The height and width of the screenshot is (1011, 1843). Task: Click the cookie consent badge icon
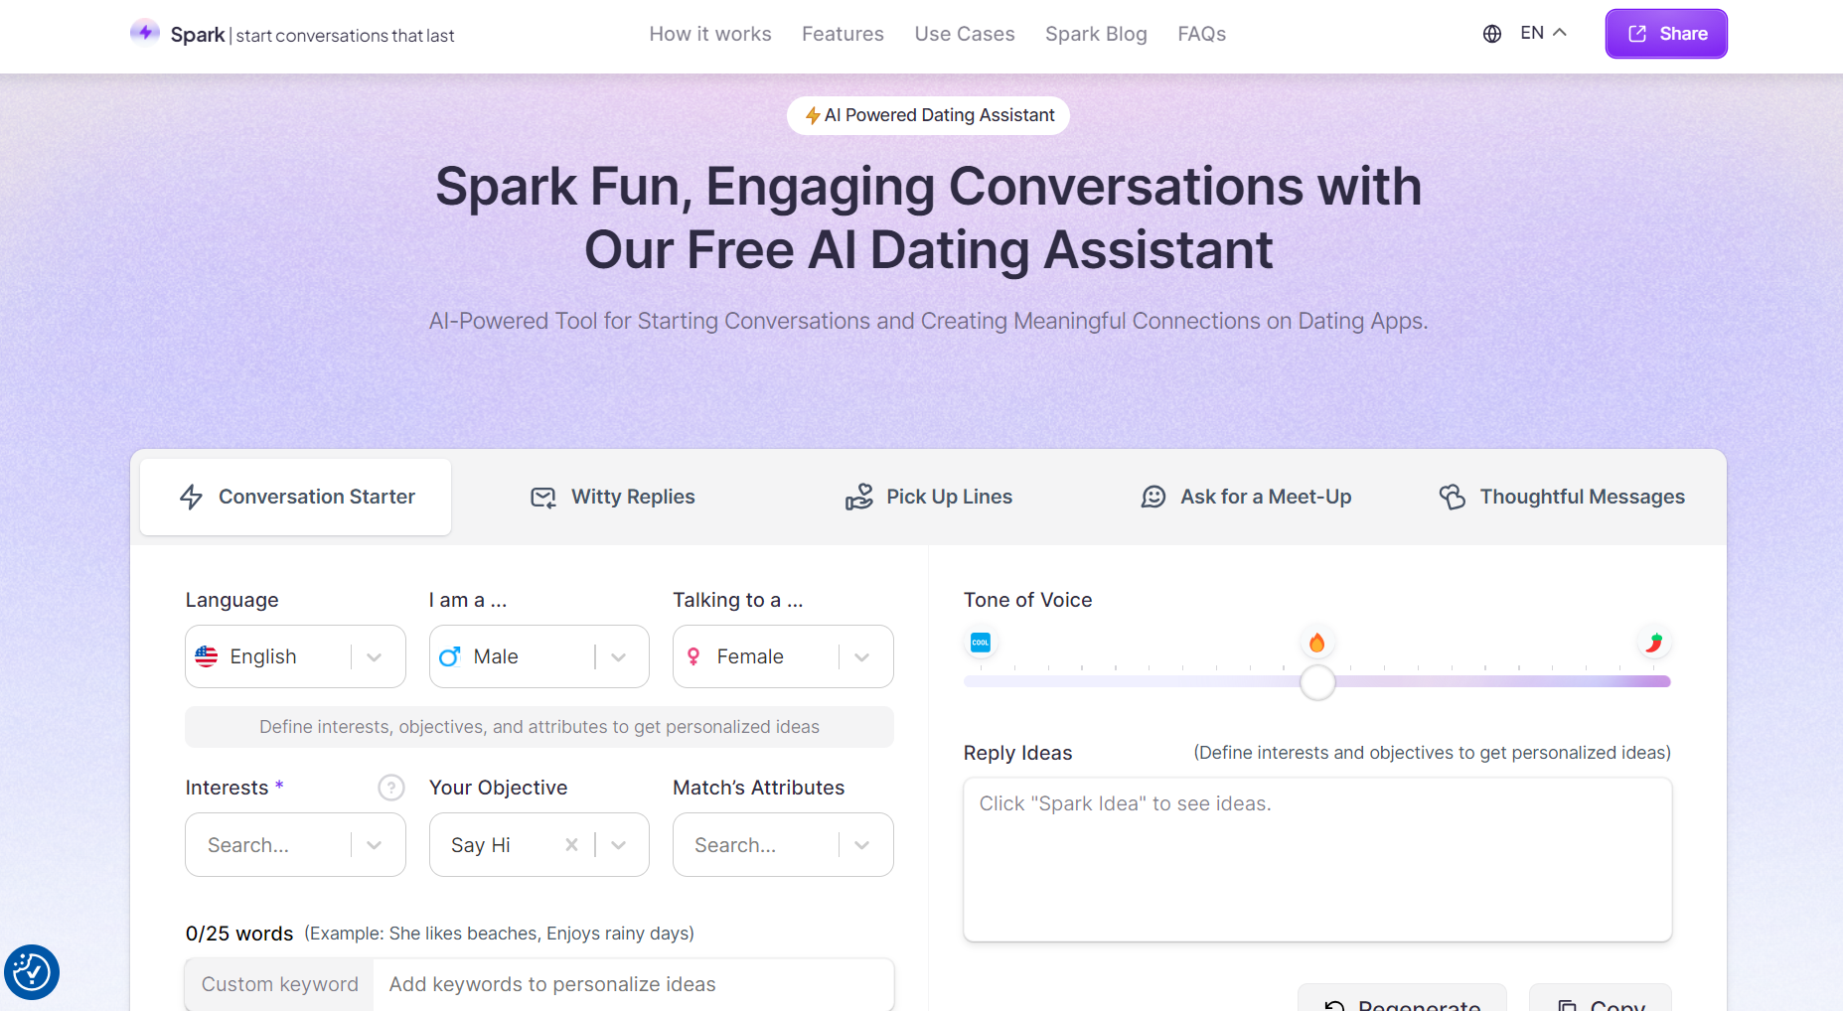pos(32,972)
